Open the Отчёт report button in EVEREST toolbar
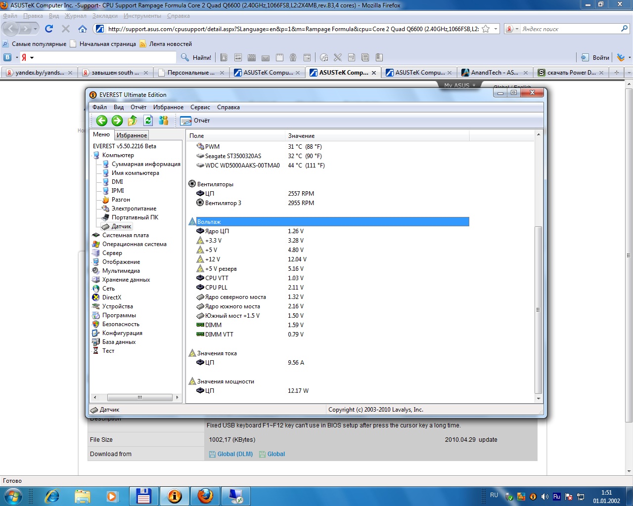 [195, 121]
